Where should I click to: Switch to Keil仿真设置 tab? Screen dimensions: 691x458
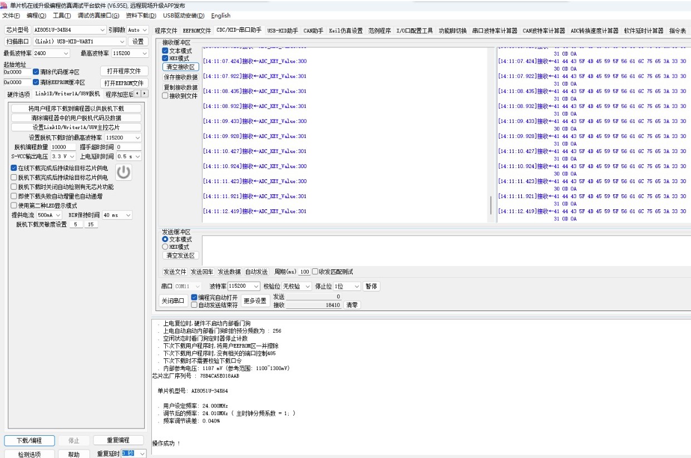pos(345,31)
